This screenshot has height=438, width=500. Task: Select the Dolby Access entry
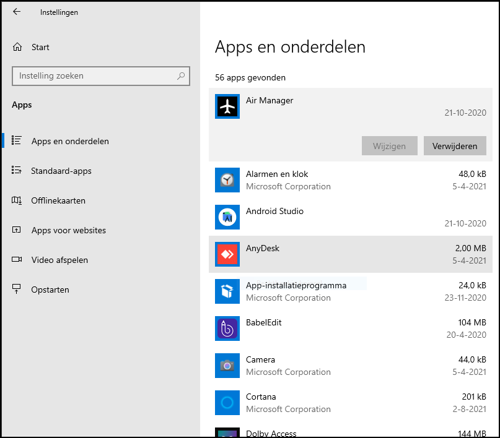click(351, 429)
